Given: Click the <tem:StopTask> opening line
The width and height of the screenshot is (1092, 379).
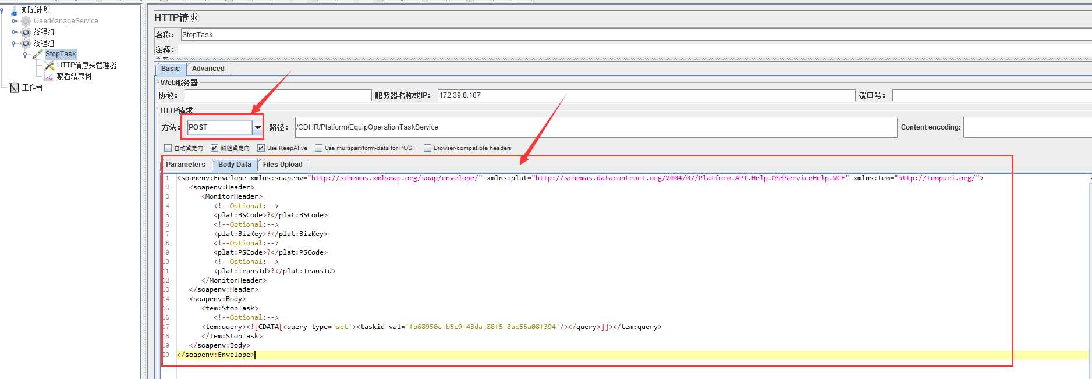Looking at the screenshot, I should pyautogui.click(x=230, y=308).
